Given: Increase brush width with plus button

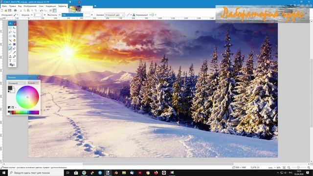Looking at the screenshot, I should pyautogui.click(x=45, y=15).
